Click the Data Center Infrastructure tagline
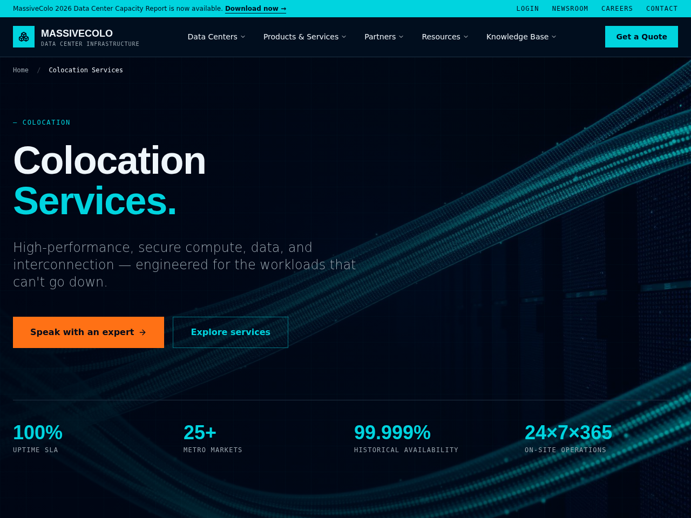Image resolution: width=691 pixels, height=518 pixels. coord(90,44)
